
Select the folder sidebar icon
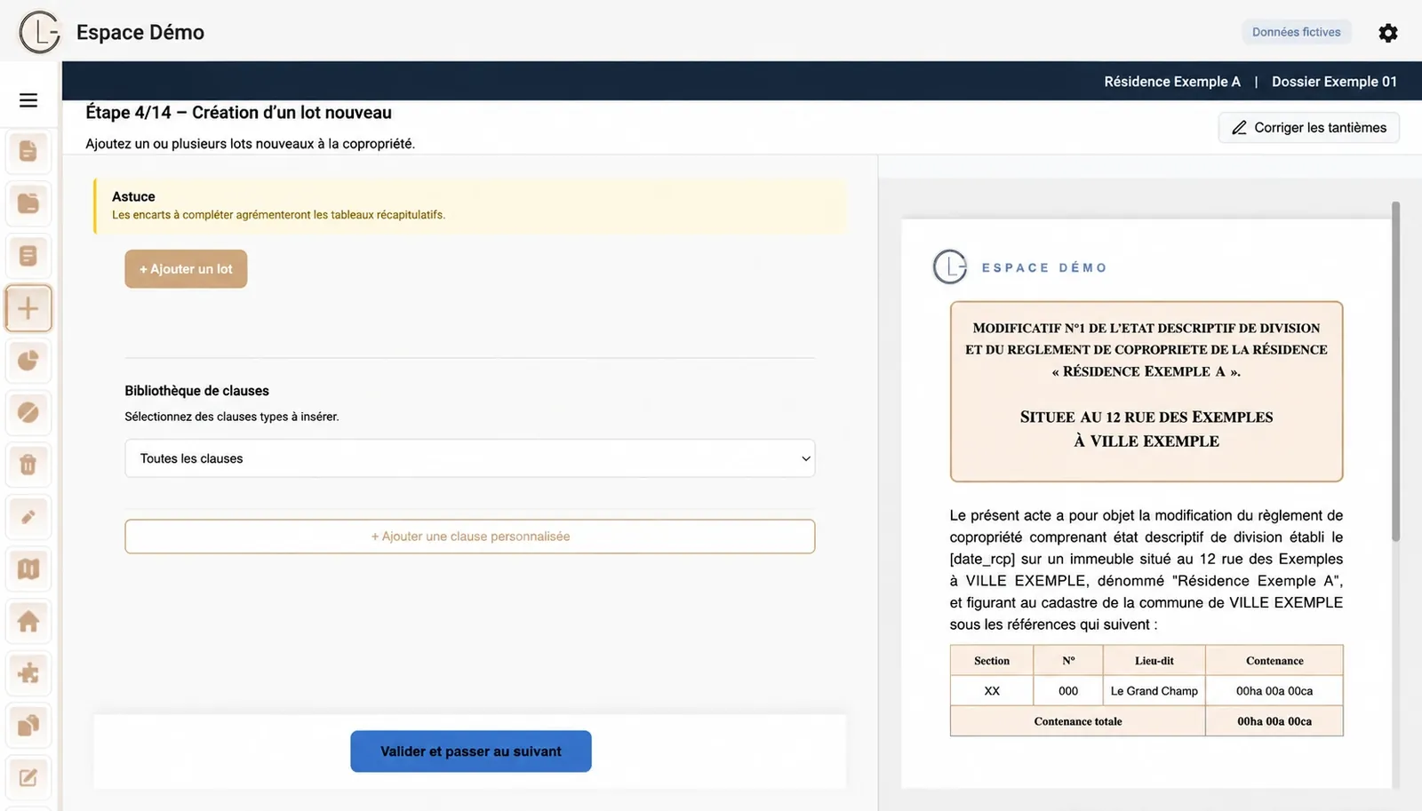pyautogui.click(x=28, y=203)
